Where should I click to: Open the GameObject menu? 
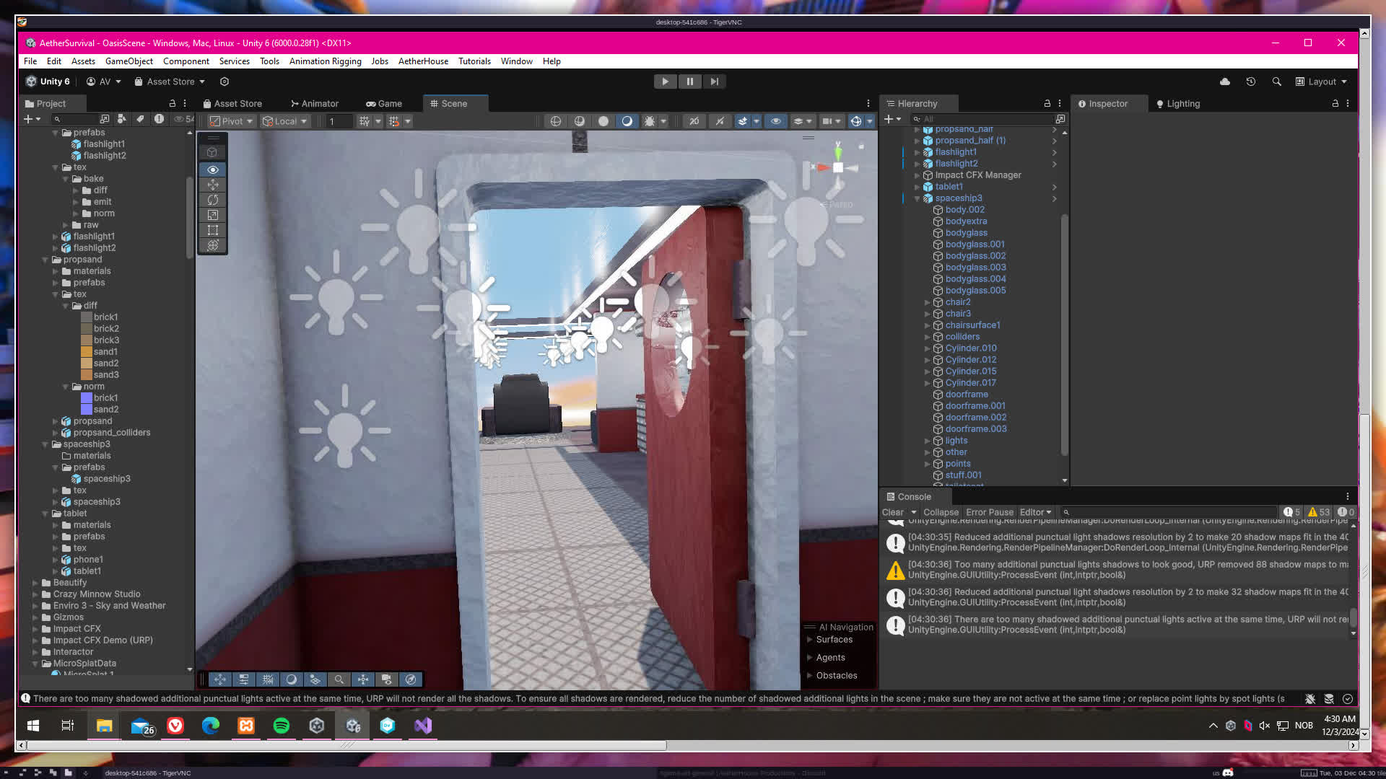128,61
